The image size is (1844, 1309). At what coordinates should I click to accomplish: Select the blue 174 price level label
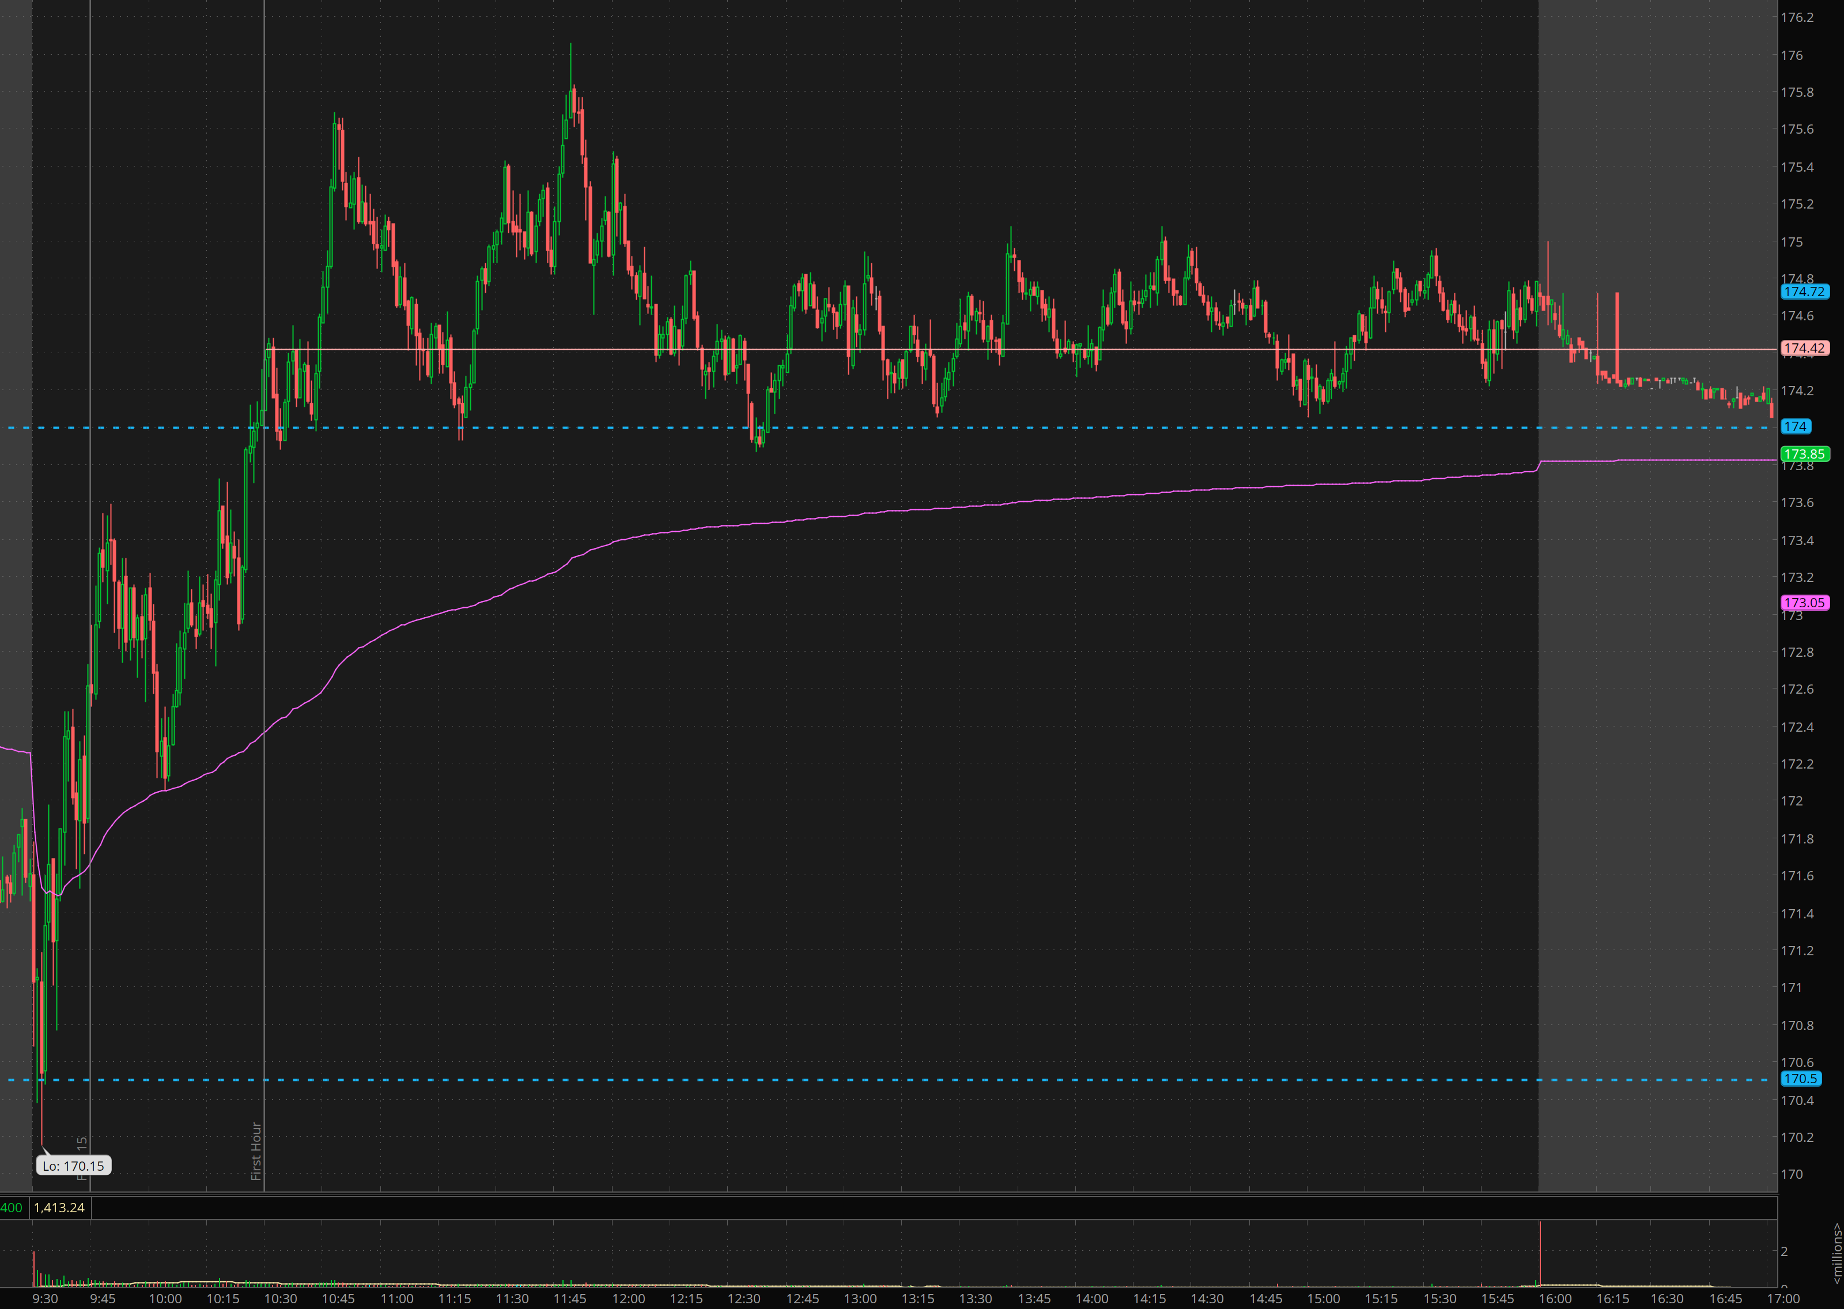[x=1795, y=426]
